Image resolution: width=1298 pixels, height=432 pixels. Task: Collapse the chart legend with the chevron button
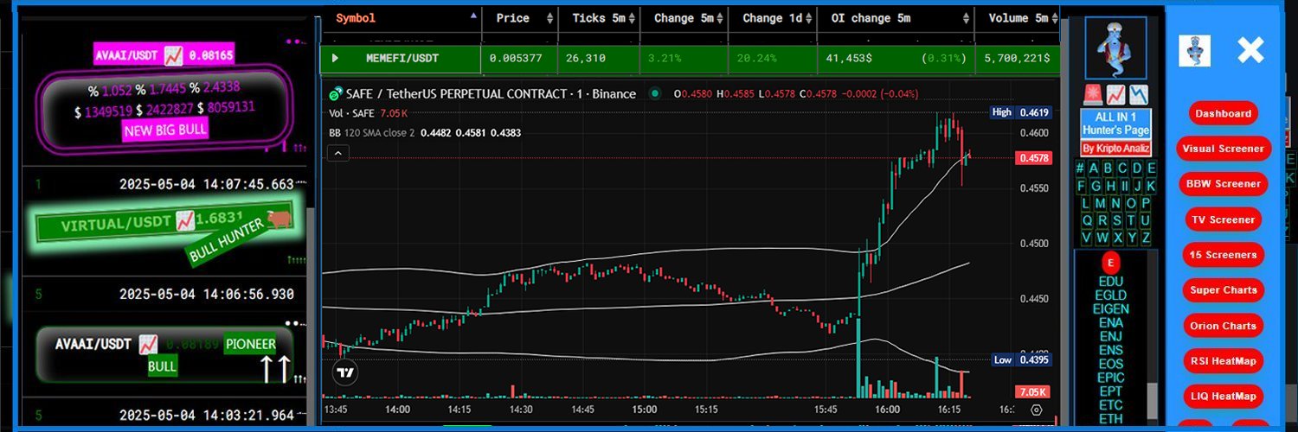pos(338,154)
